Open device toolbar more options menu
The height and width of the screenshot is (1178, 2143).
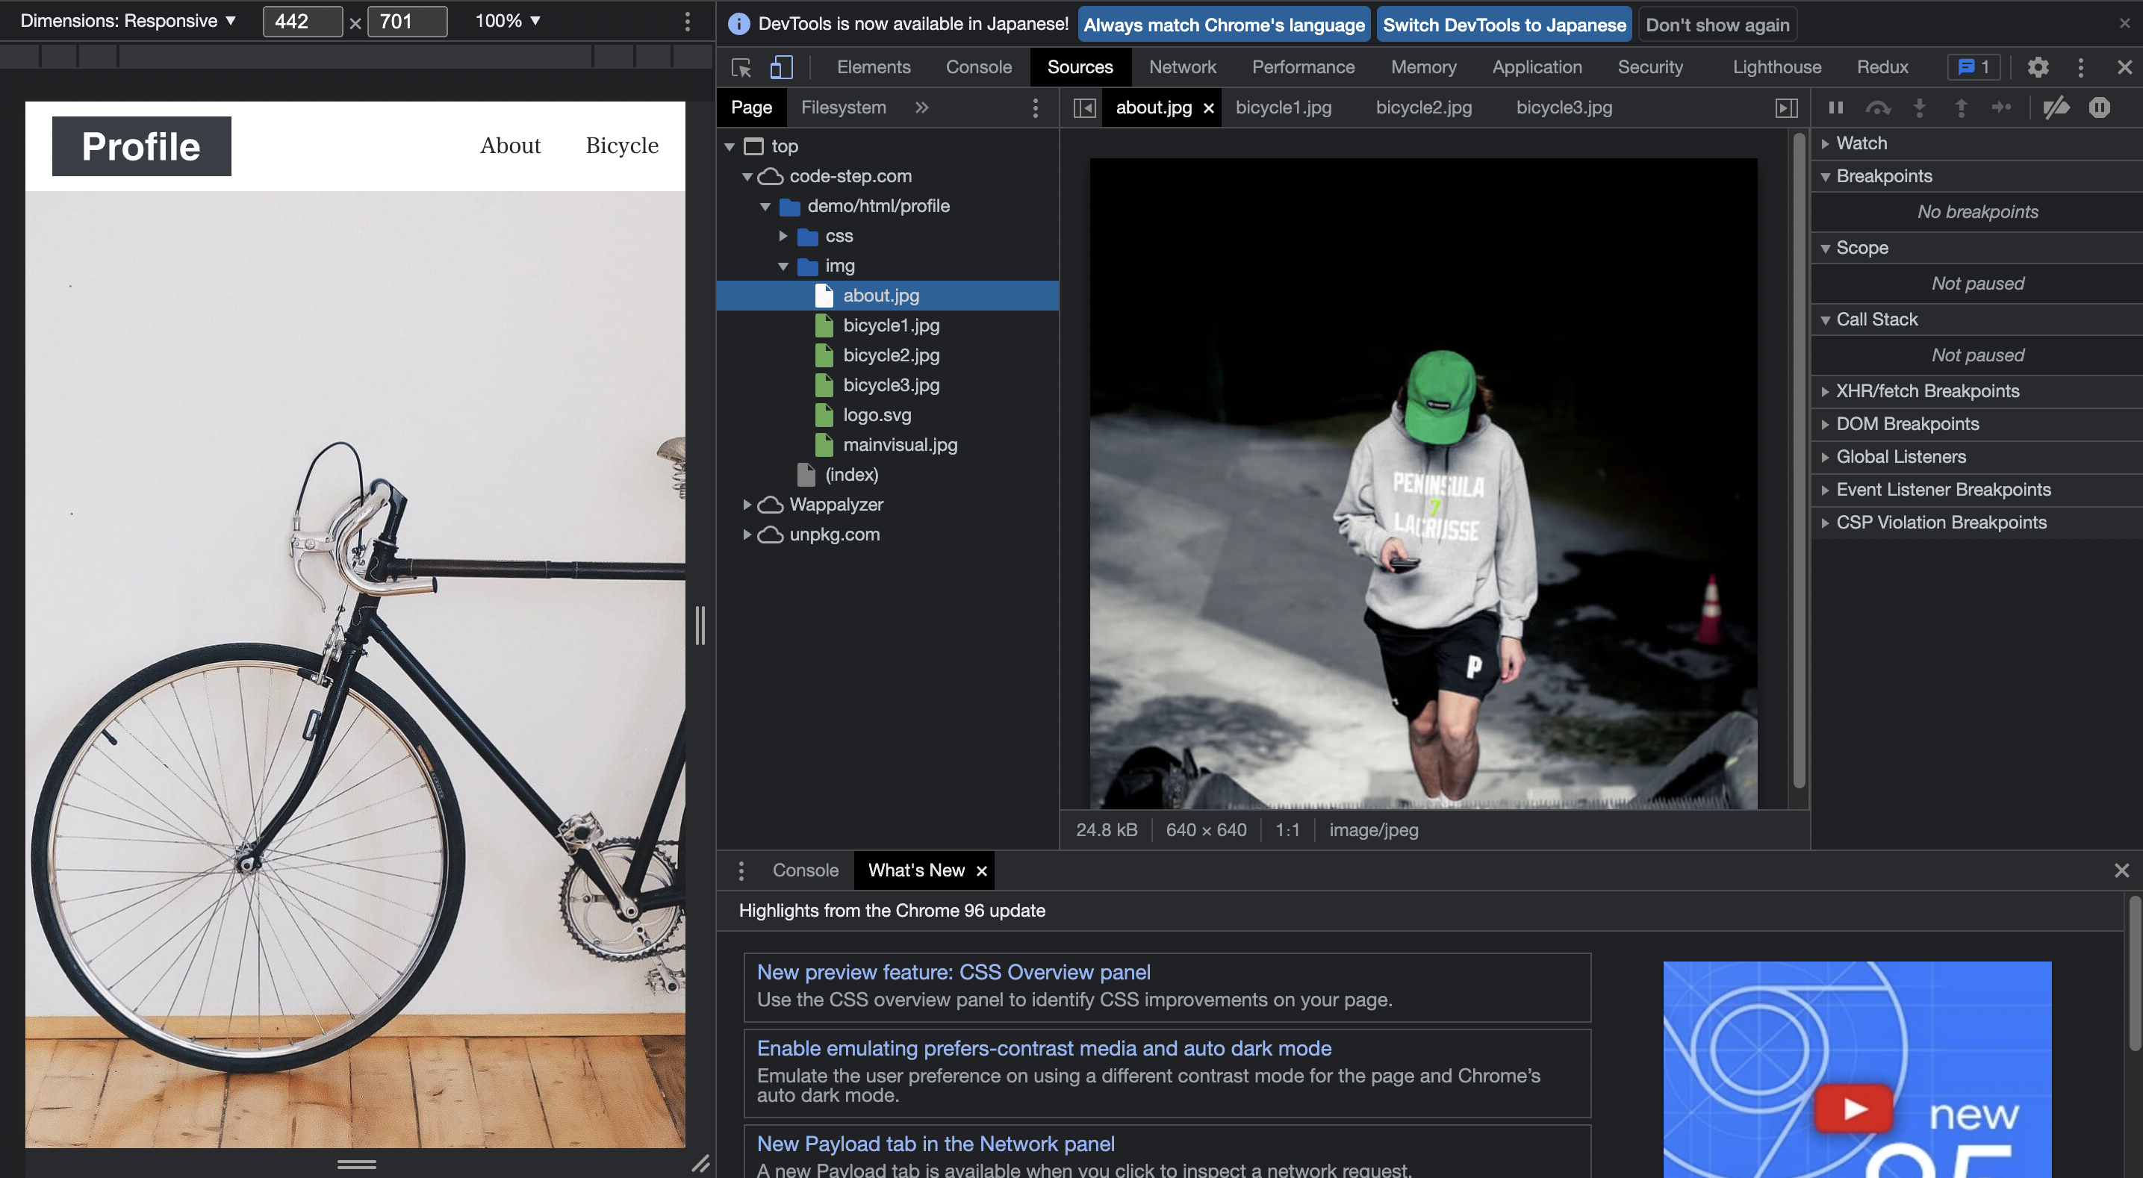pos(687,22)
